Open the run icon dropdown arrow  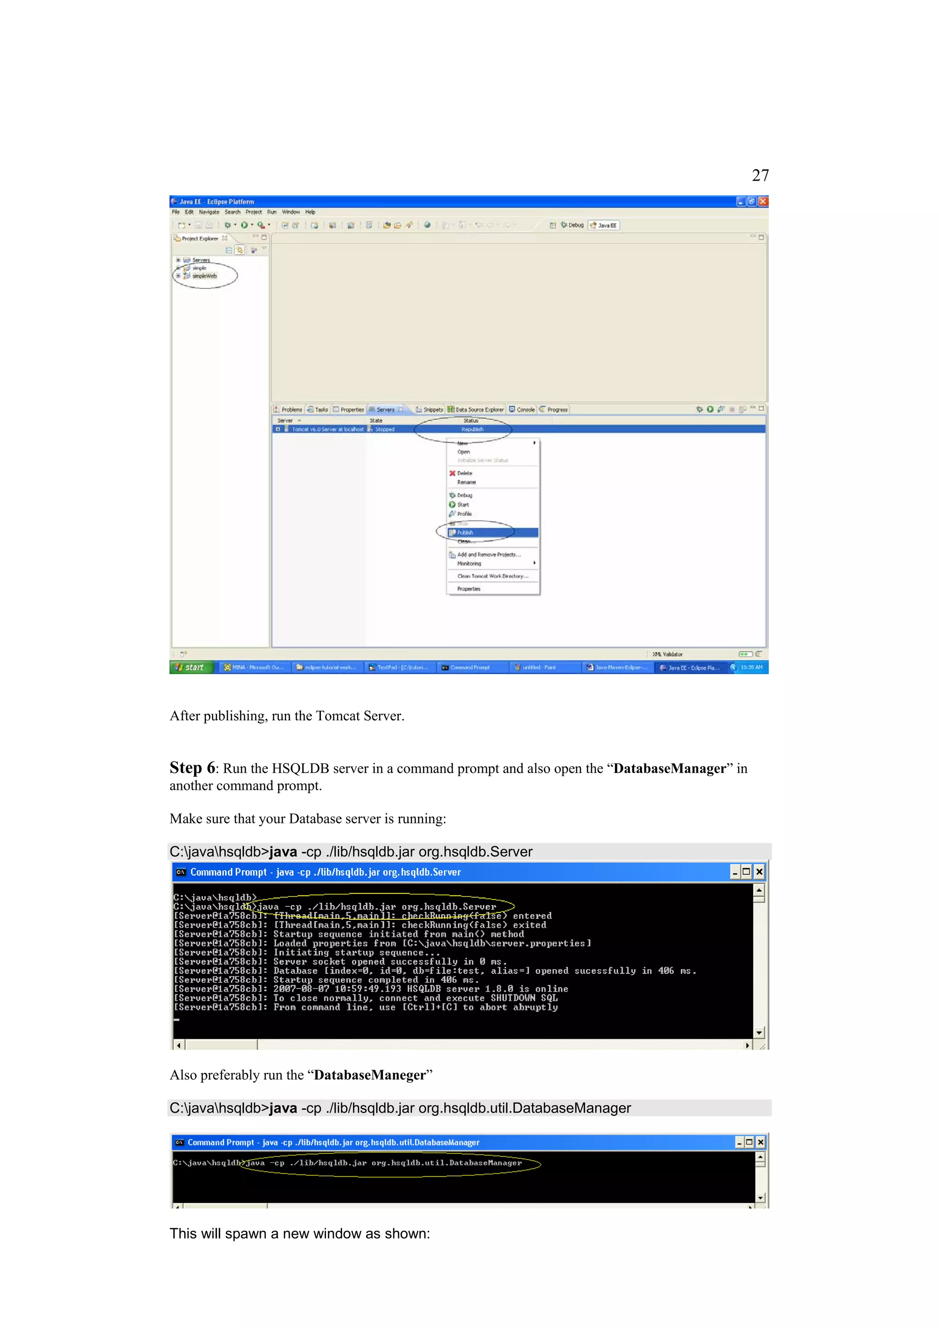coord(252,225)
